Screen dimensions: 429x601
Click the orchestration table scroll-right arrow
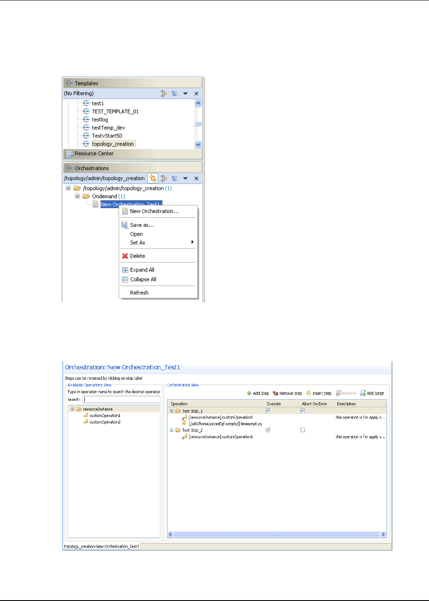pos(383,534)
